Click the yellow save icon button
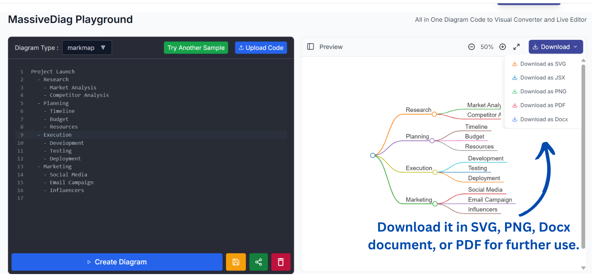The height and width of the screenshot is (277, 592). (236, 262)
